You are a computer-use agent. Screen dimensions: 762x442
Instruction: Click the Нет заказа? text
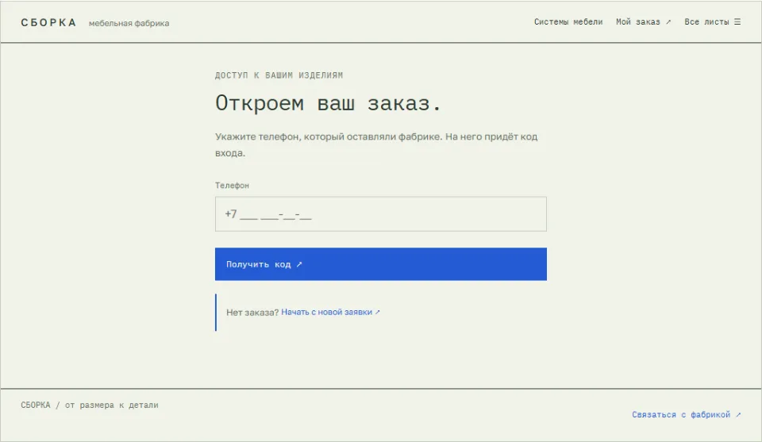coord(252,313)
